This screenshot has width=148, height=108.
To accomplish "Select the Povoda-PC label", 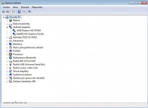I will click(x=15, y=17).
